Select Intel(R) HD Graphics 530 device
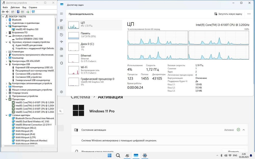 coord(27,29)
